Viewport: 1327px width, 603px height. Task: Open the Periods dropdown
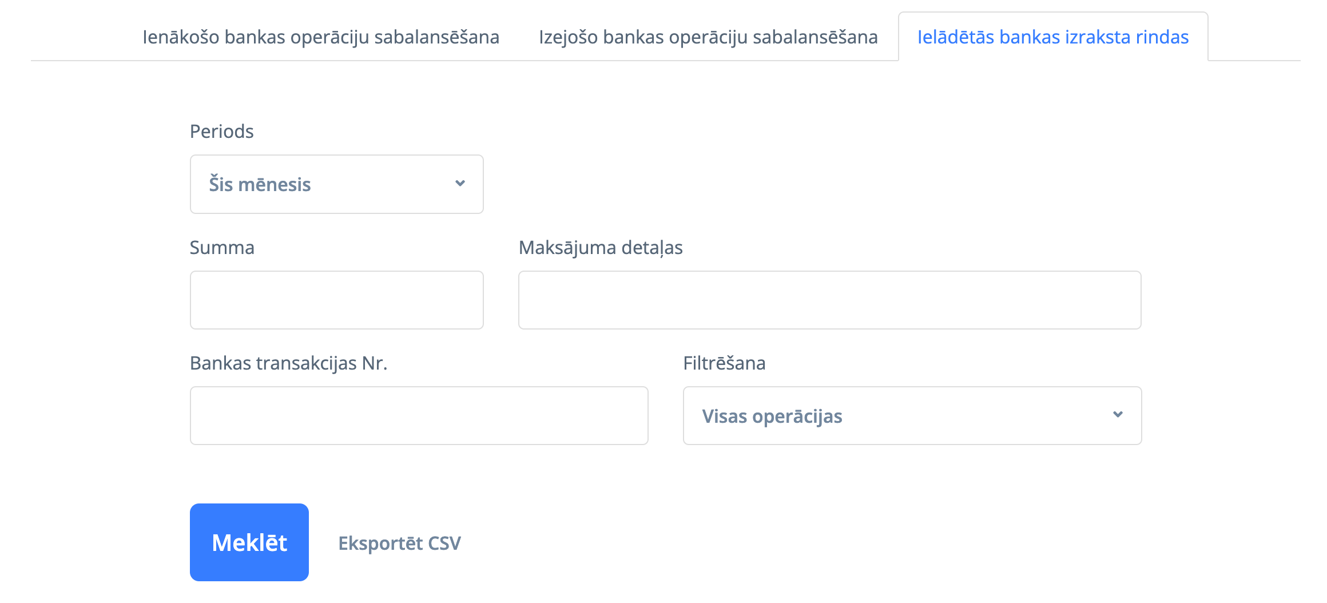336,184
